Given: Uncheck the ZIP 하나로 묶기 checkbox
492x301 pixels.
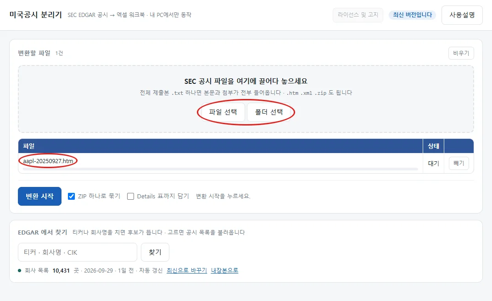Looking at the screenshot, I should click(x=71, y=197).
